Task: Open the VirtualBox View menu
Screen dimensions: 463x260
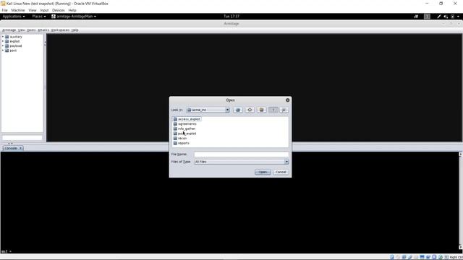Action: pyautogui.click(x=33, y=10)
